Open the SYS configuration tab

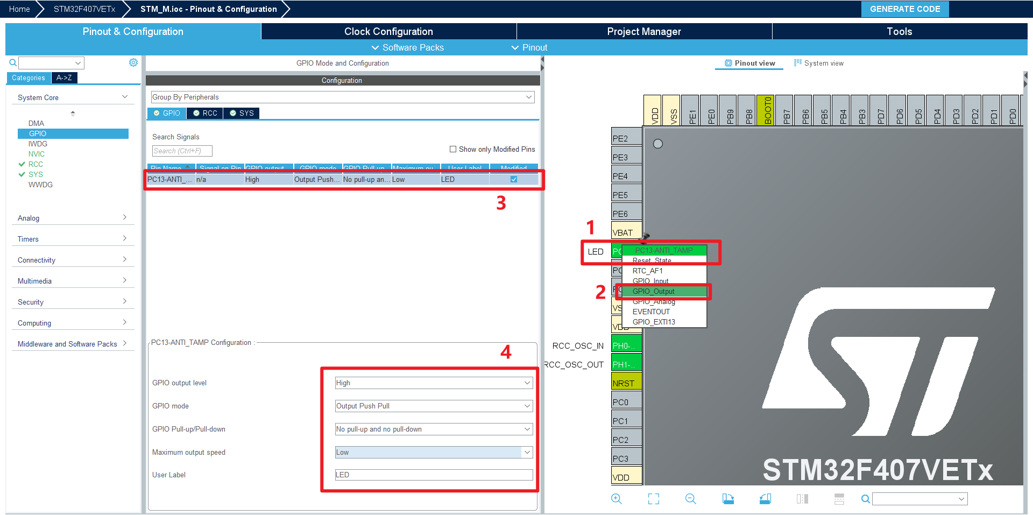[242, 113]
